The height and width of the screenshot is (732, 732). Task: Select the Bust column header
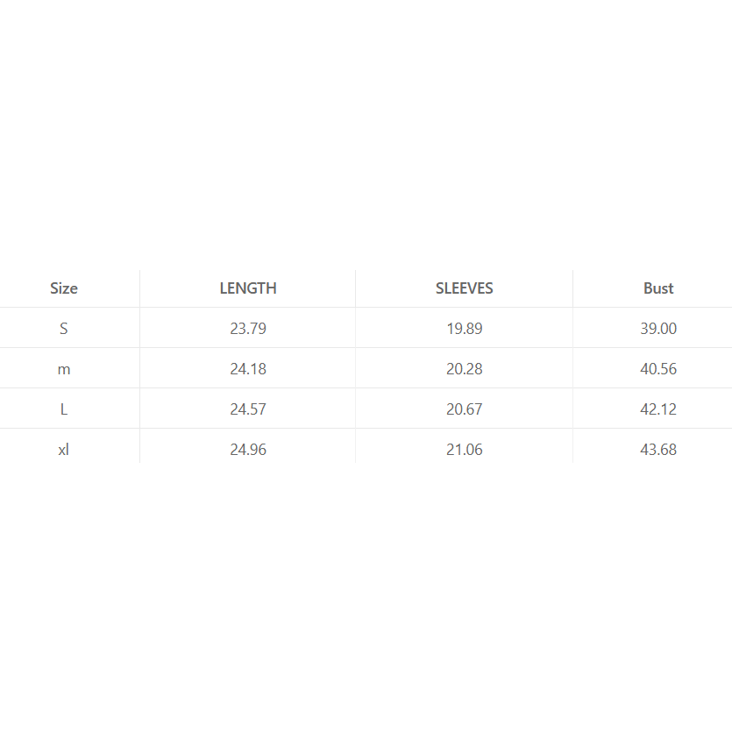coord(658,288)
